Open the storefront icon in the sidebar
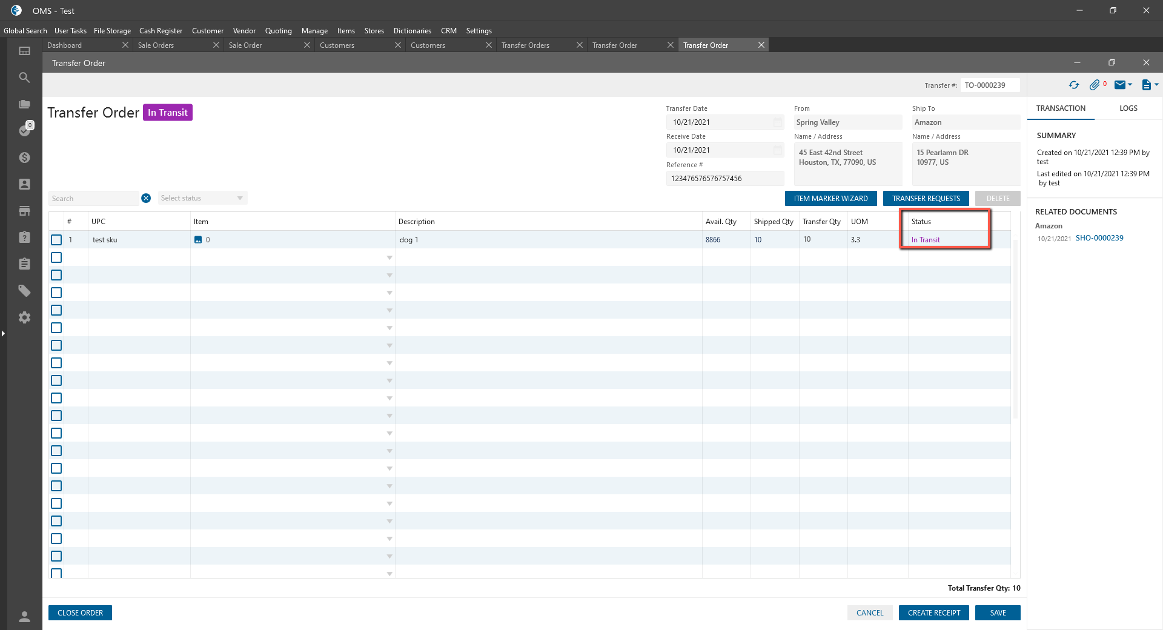Image resolution: width=1163 pixels, height=630 pixels. 24,211
